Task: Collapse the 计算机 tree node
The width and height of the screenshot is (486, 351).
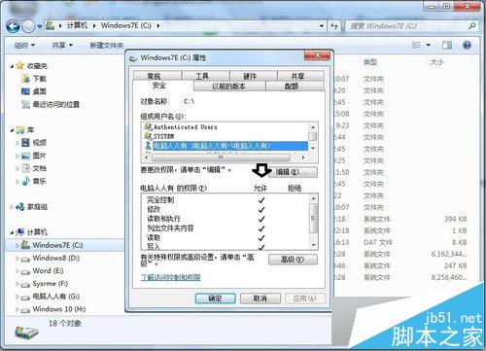Action: pyautogui.click(x=12, y=232)
